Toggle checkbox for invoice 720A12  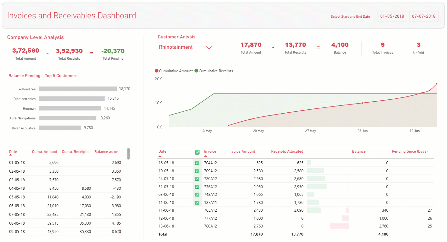point(197,179)
